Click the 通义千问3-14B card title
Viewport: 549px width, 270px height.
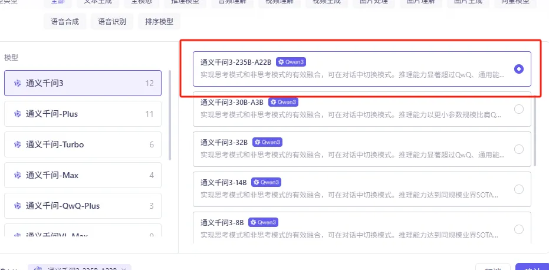[223, 182]
